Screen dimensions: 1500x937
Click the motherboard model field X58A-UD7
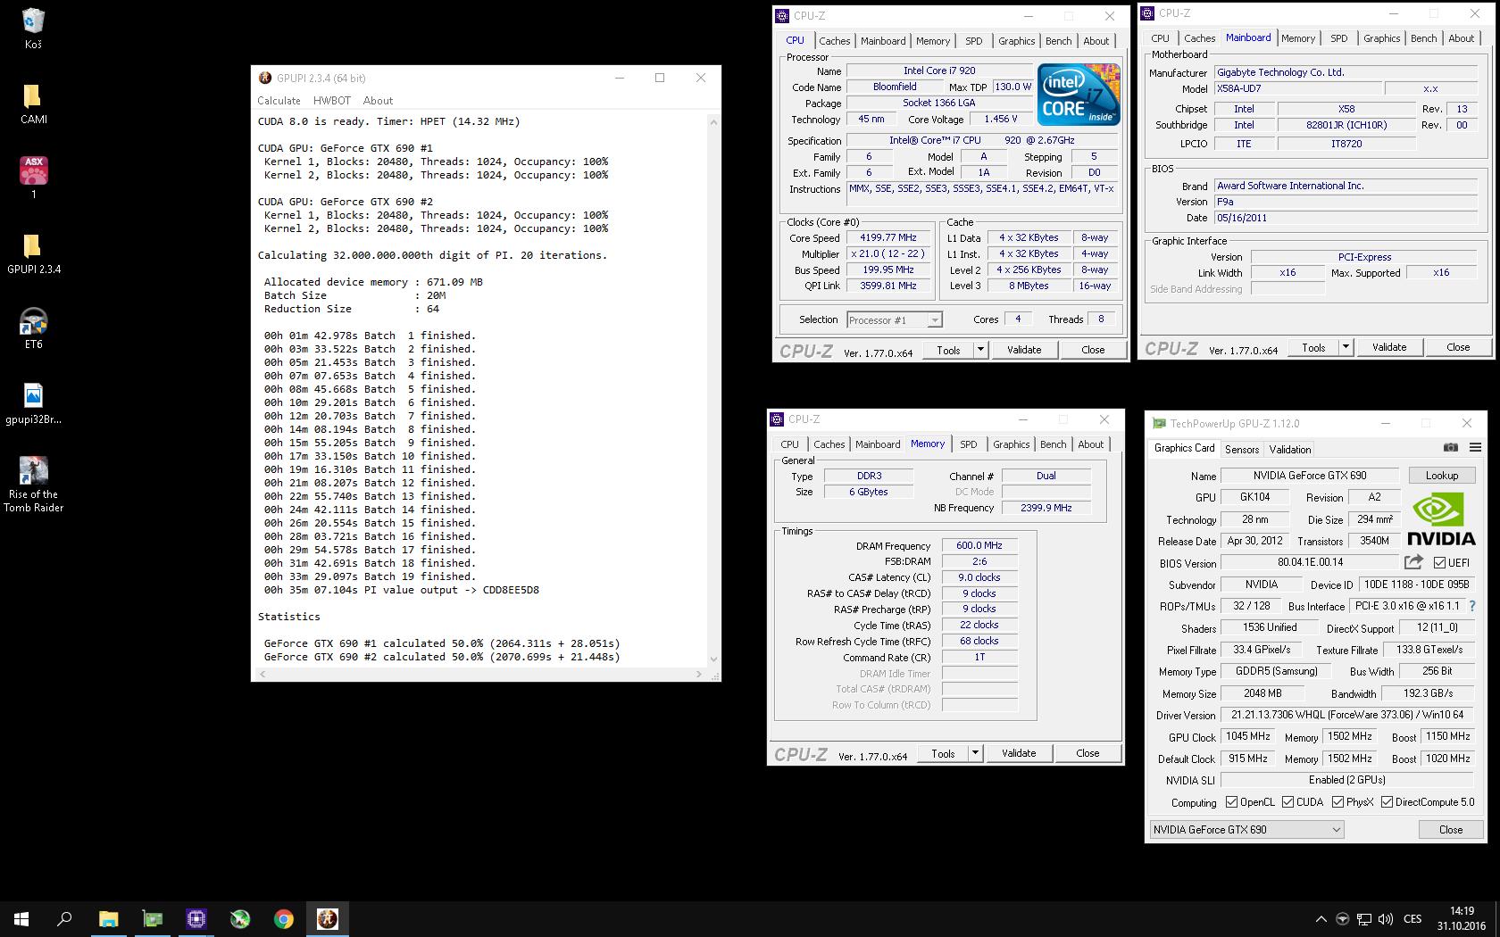1296,88
